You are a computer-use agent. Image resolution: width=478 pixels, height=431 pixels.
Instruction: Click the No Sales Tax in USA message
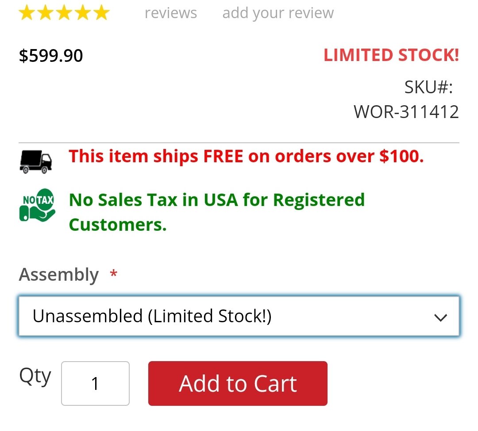pyautogui.click(x=217, y=212)
